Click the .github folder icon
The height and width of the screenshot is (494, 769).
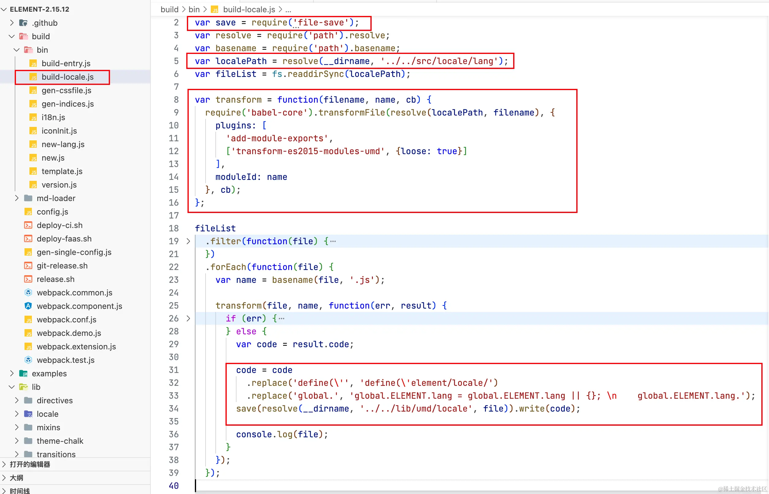click(x=23, y=23)
